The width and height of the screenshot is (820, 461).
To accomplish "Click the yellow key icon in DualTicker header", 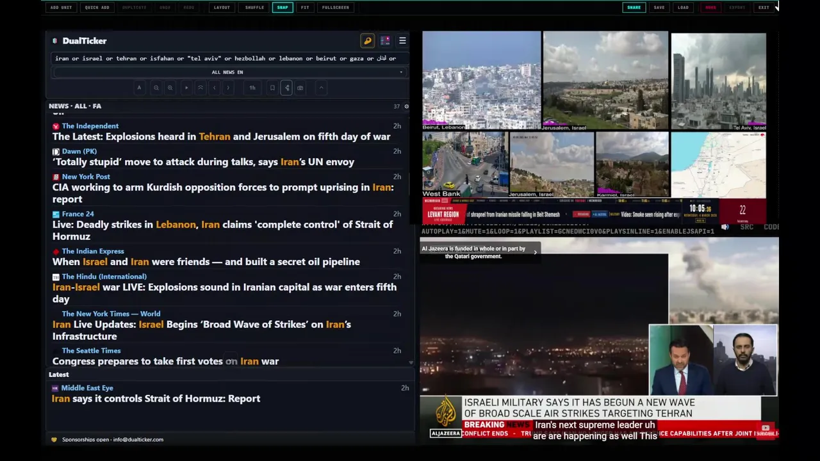I will tap(368, 41).
